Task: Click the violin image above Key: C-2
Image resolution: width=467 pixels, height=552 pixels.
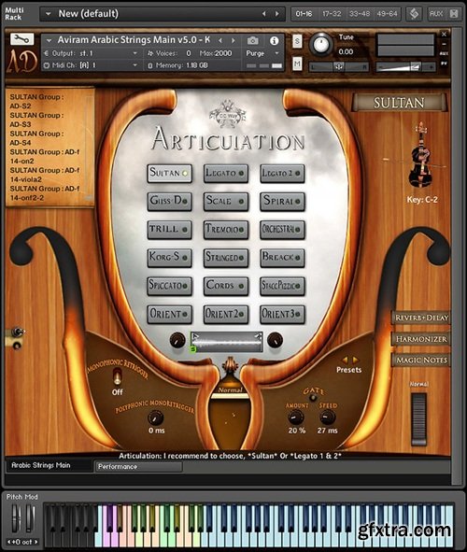Action: click(420, 155)
